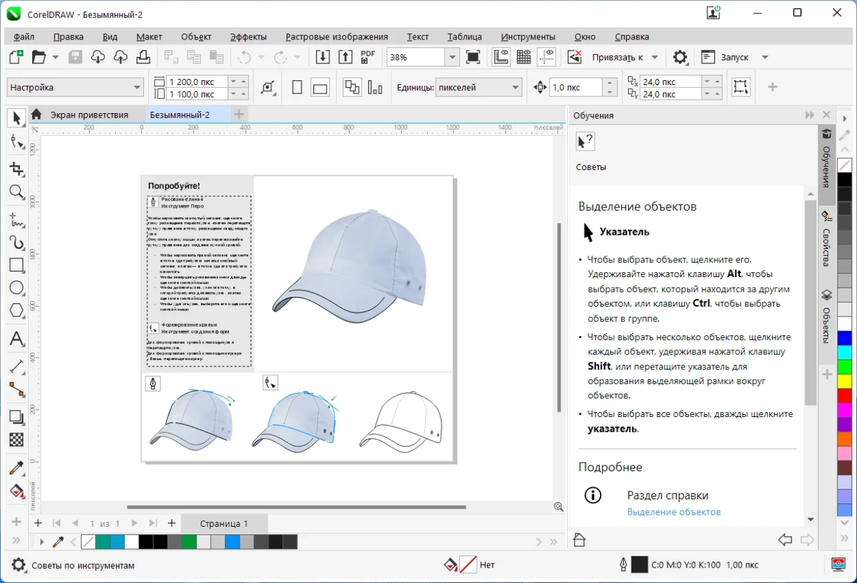
Task: Expand the undo history arrow
Action: tap(261, 58)
